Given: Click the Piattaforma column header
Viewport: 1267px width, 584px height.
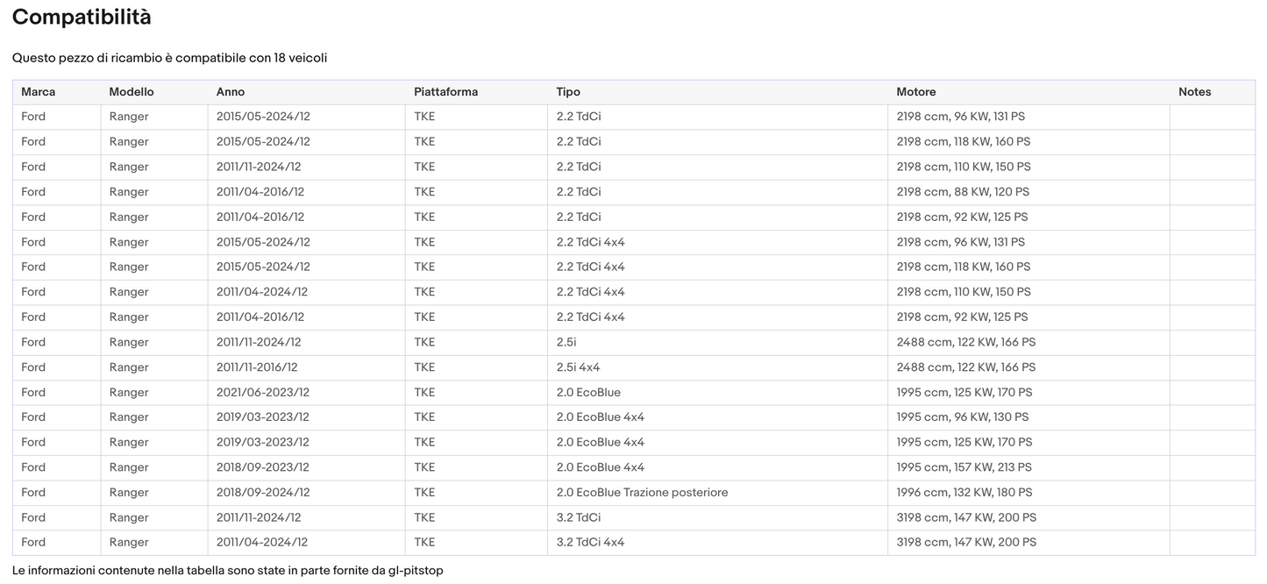Looking at the screenshot, I should (x=446, y=92).
